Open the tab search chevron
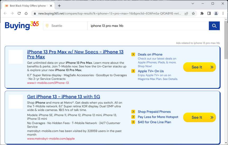This screenshot has width=228, height=145. tap(193, 3)
